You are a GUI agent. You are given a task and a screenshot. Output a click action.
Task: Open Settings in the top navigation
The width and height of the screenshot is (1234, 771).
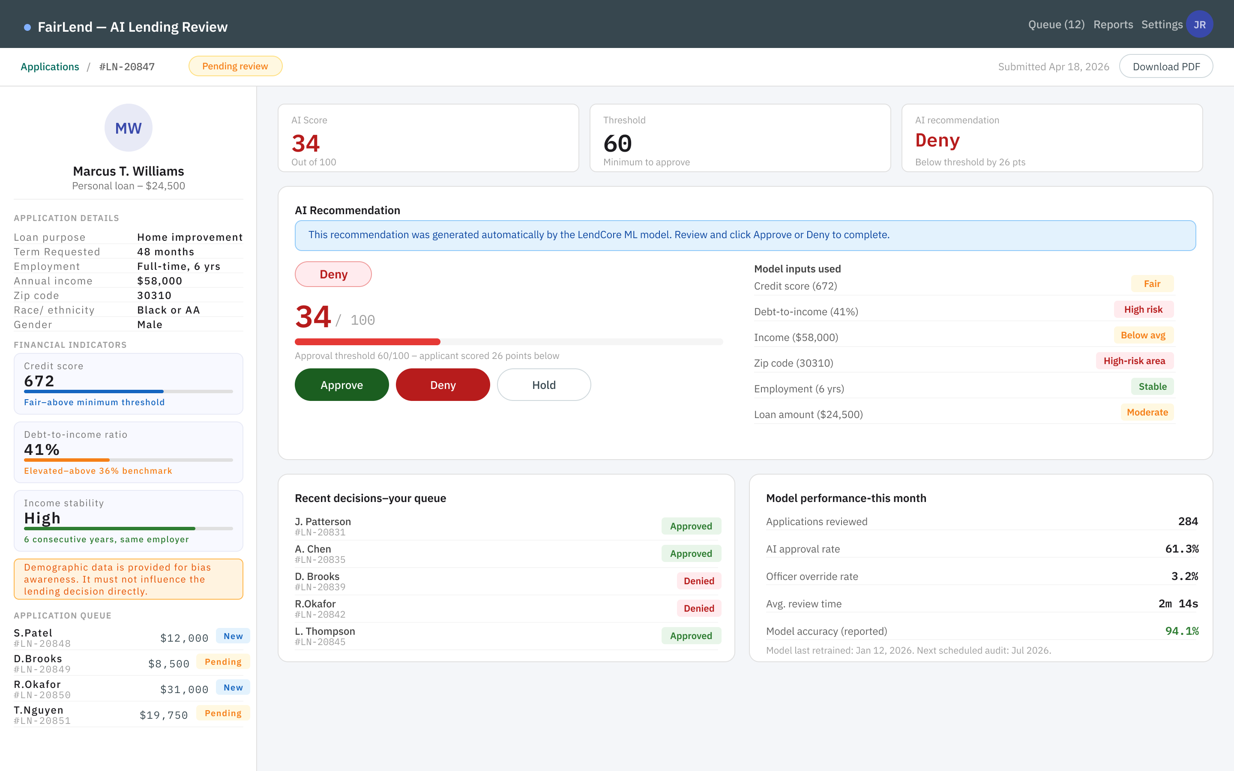coord(1162,24)
